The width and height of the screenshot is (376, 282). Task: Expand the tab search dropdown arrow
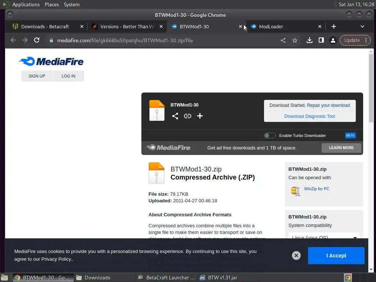tap(362, 26)
